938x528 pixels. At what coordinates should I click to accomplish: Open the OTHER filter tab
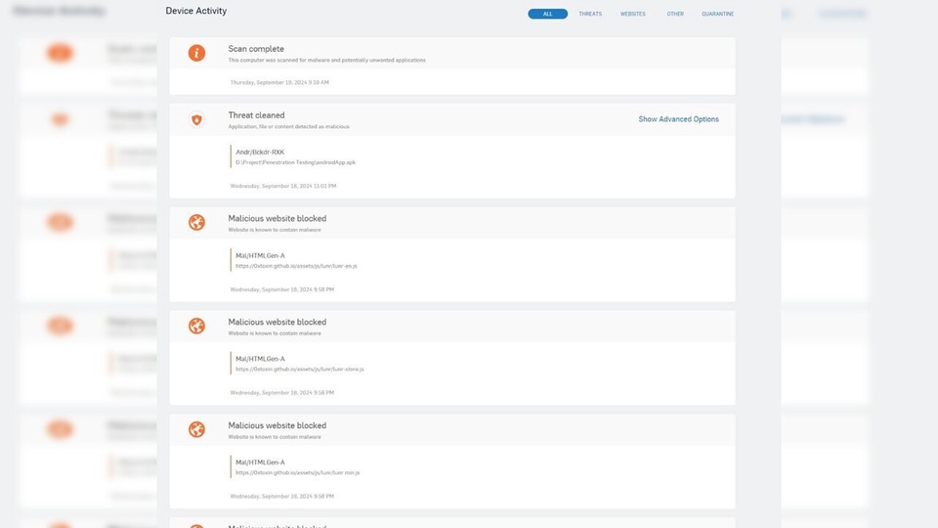(675, 14)
